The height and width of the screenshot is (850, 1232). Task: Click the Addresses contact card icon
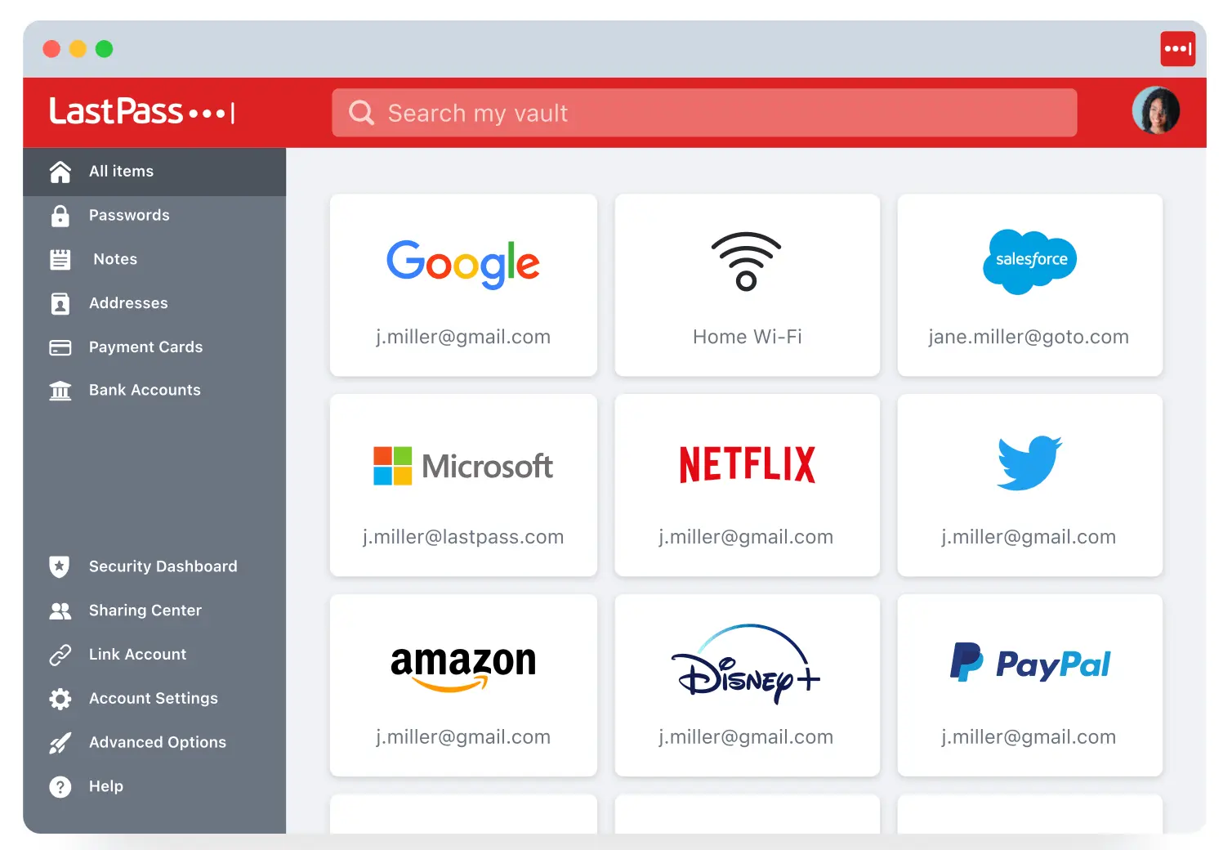tap(60, 303)
